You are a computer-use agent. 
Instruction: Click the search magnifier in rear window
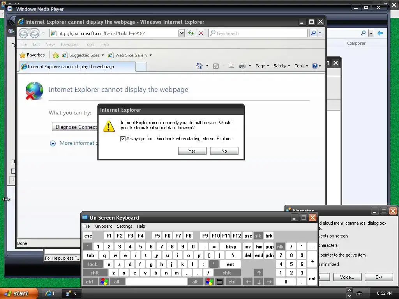364,33
